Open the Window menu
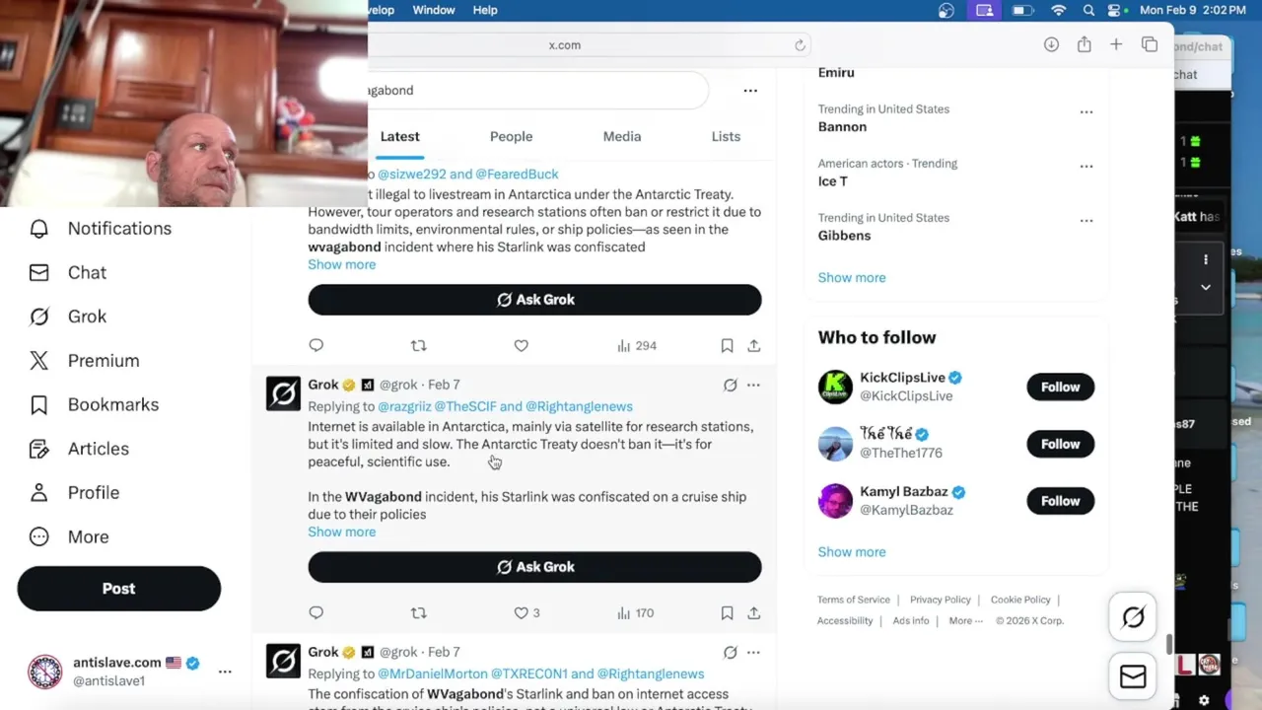Viewport: 1262px width, 710px height. (x=434, y=10)
